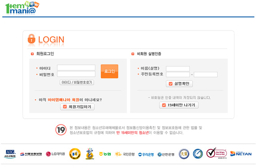270x167 pixels.
Task: Click the red 만 19세미만의 청소년 text
Action: pyautogui.click(x=132, y=132)
